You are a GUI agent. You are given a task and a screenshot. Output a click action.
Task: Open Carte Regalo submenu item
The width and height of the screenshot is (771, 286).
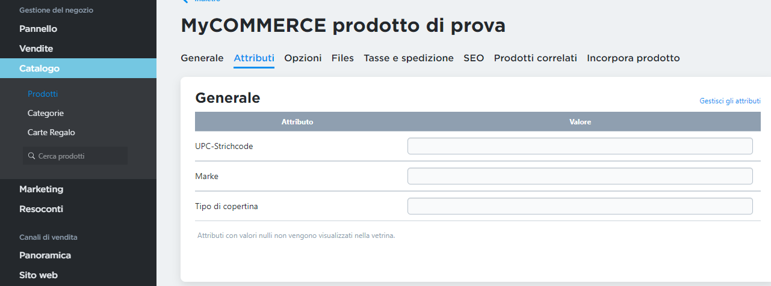pyautogui.click(x=51, y=132)
